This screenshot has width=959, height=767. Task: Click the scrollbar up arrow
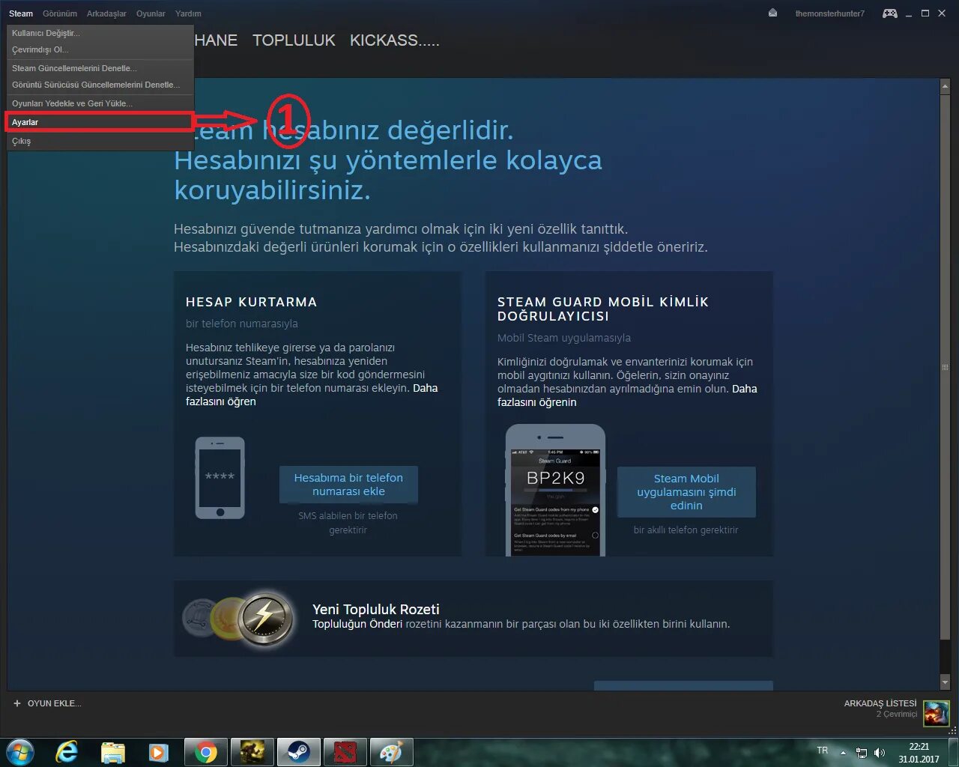945,87
